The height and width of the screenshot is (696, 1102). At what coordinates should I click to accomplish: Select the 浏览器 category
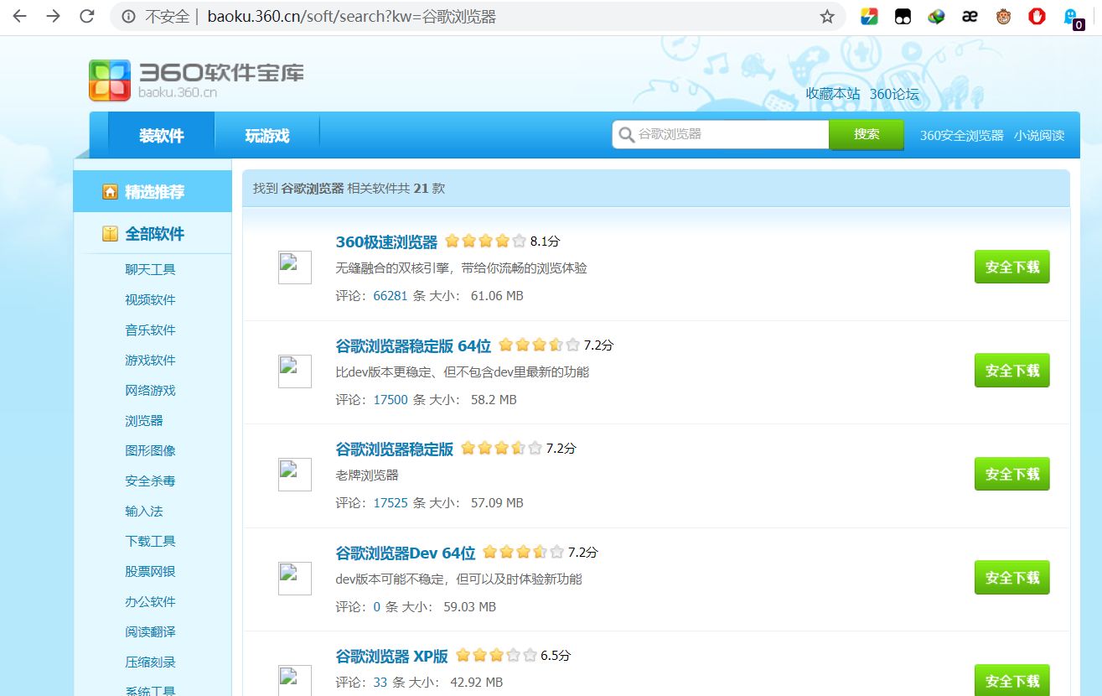click(x=144, y=420)
